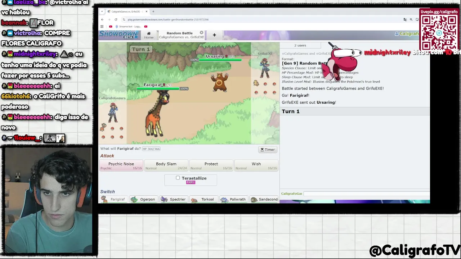Viewport: 461px width, 259px height.
Task: Go to the Showdown Home tab
Action: [x=149, y=35]
